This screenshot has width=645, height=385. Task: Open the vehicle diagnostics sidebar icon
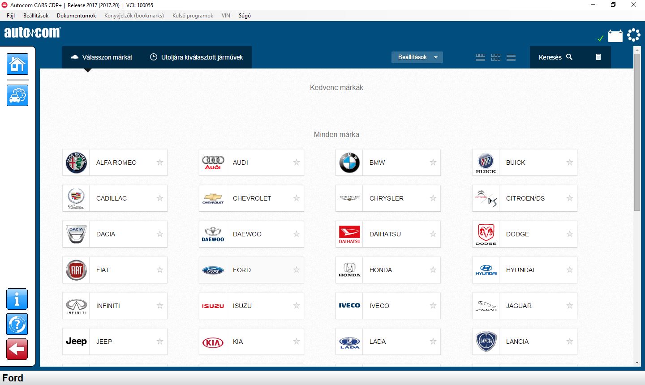tap(17, 95)
